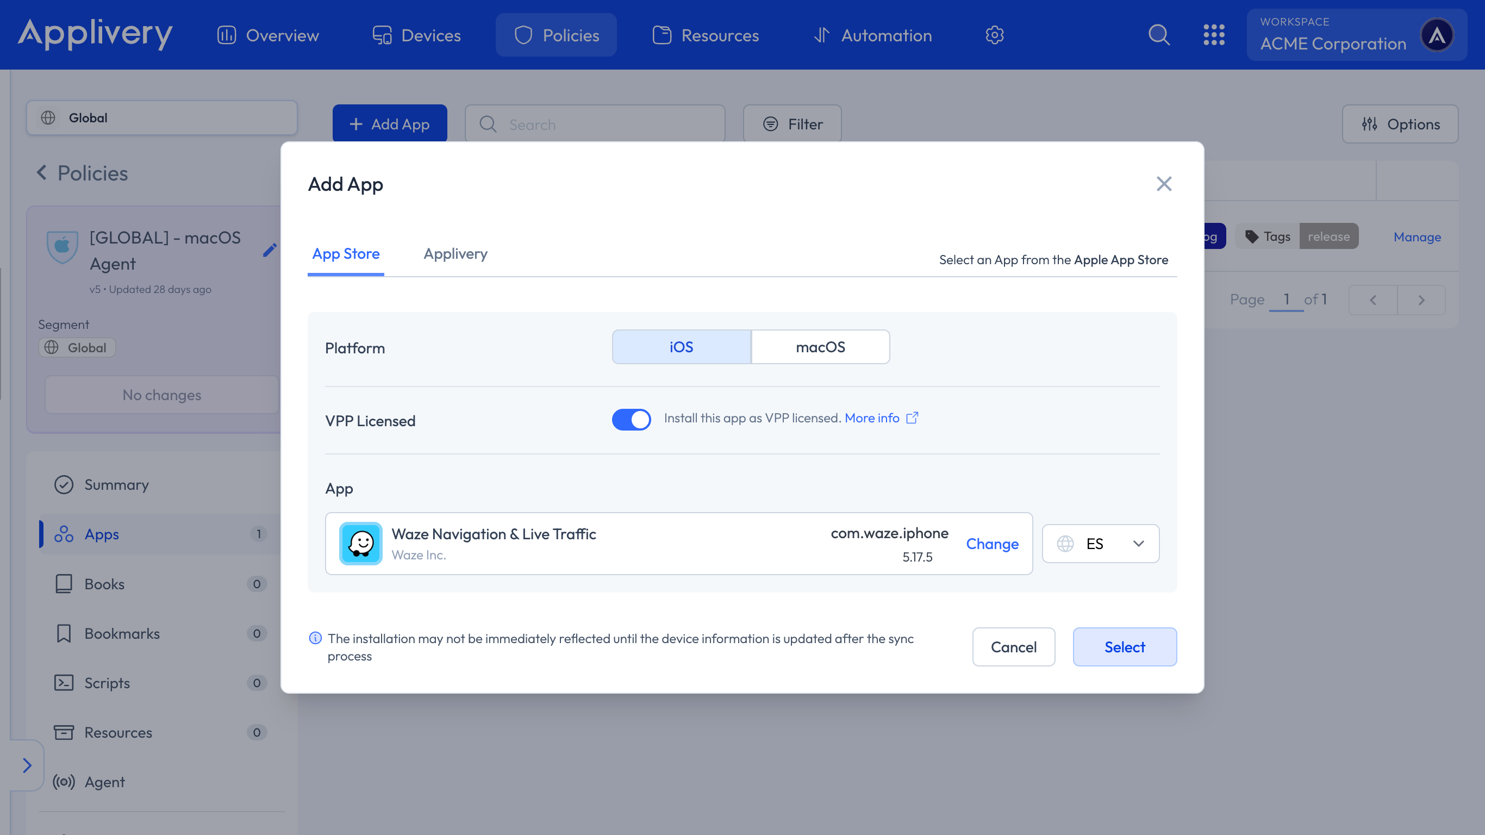1485x835 pixels.
Task: Select the iOS platform option
Action: click(x=681, y=347)
